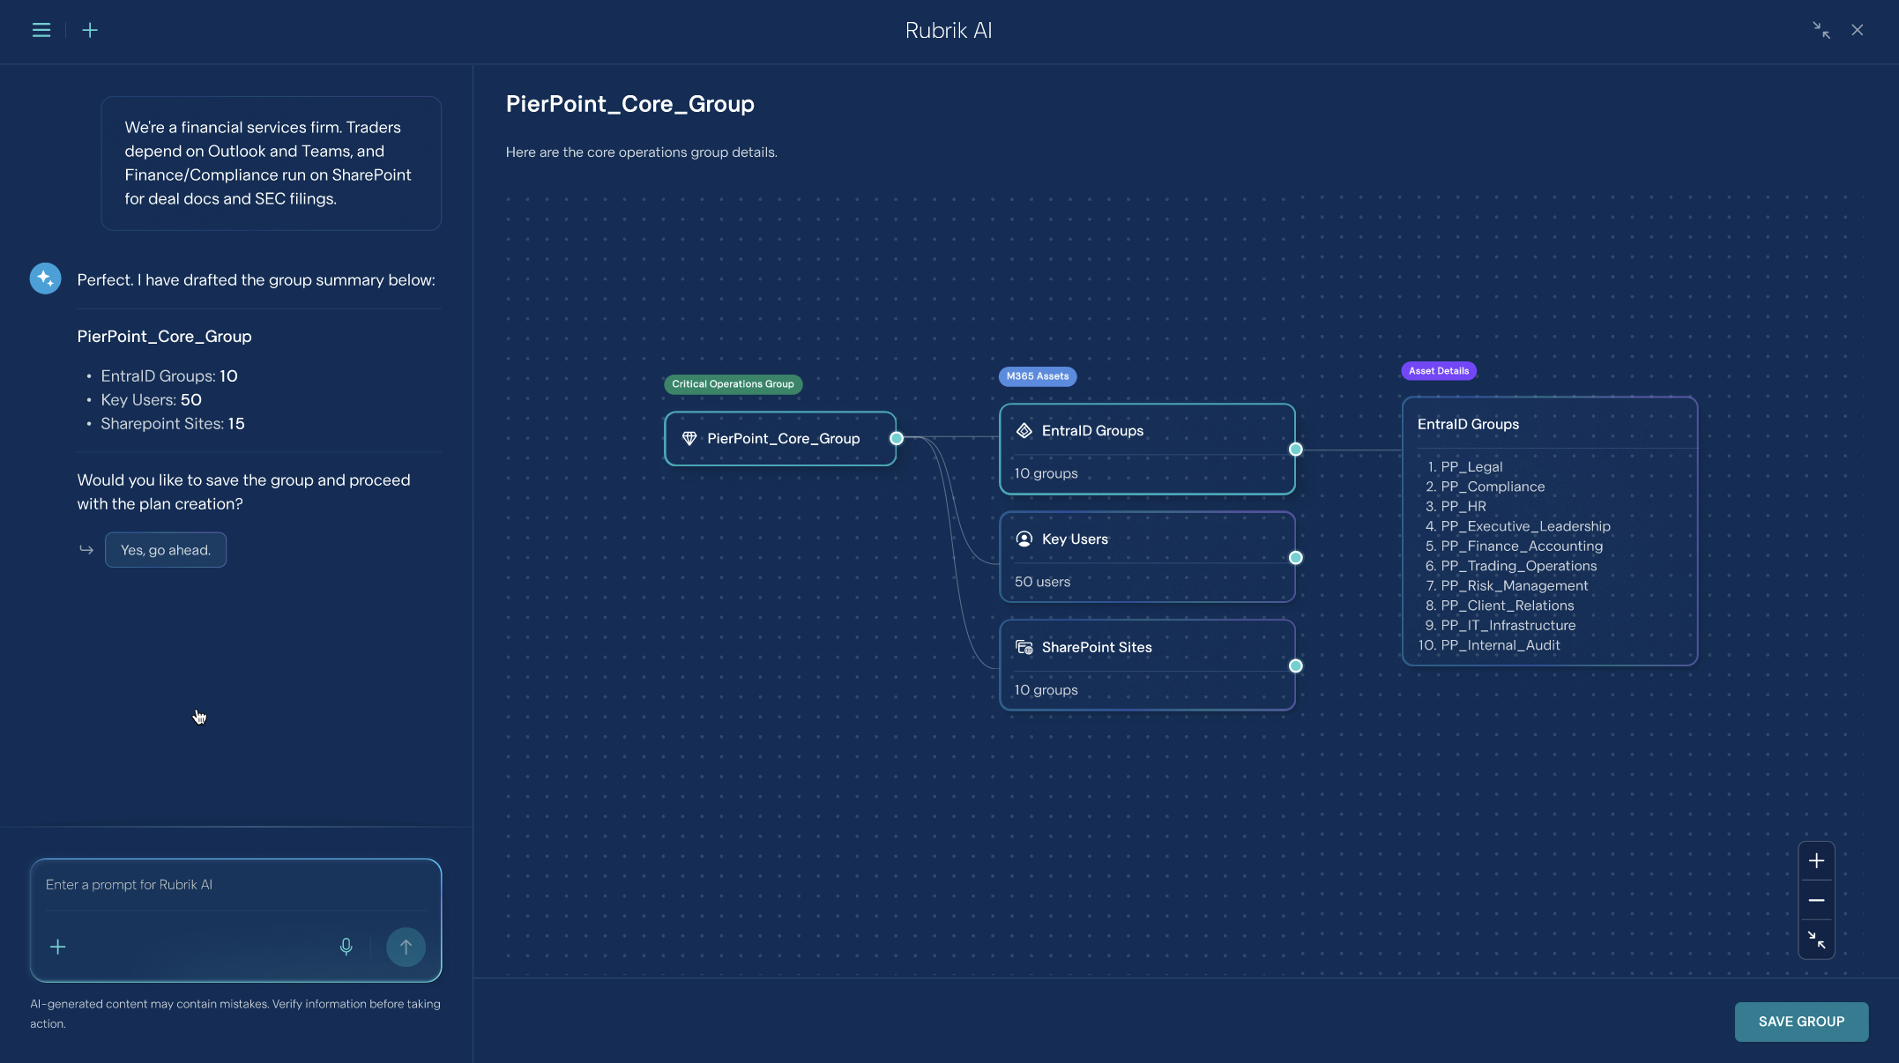The width and height of the screenshot is (1899, 1063).
Task: Activate microphone voice input
Action: 346,947
